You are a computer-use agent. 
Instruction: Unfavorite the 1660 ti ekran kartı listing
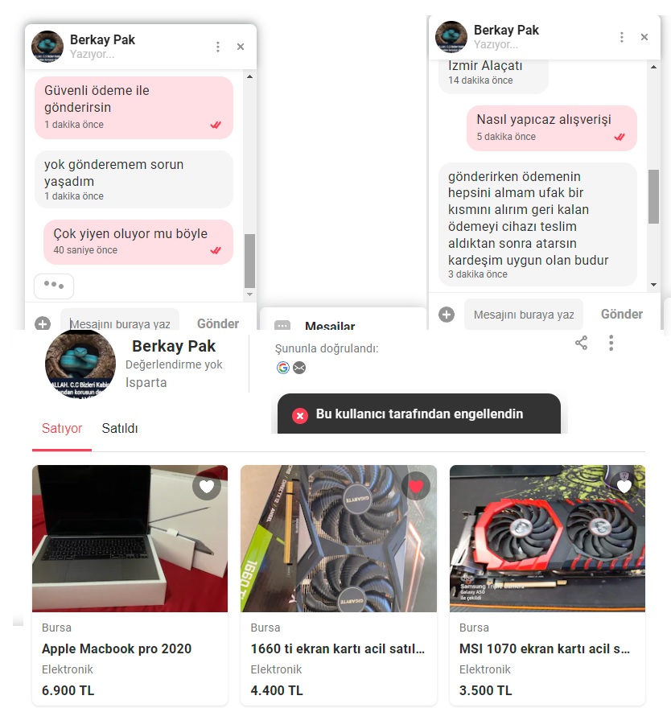click(415, 486)
